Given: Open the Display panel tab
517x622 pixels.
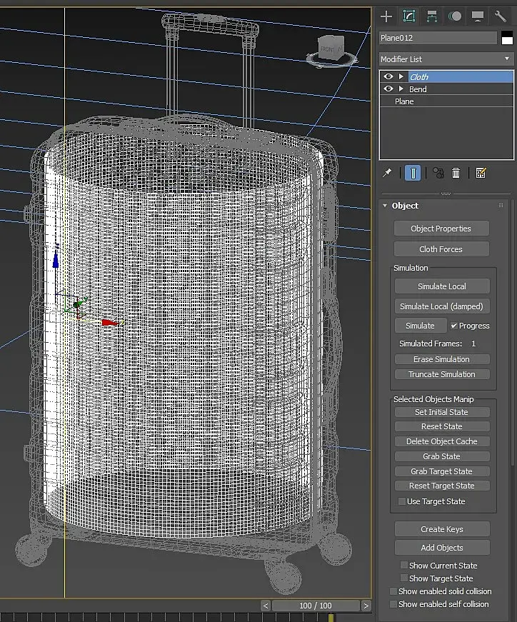Looking at the screenshot, I should tap(477, 16).
